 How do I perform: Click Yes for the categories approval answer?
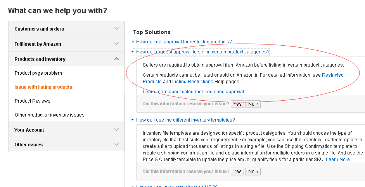click(237, 104)
